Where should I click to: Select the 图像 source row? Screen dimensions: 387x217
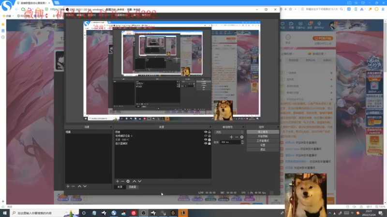[163, 132]
